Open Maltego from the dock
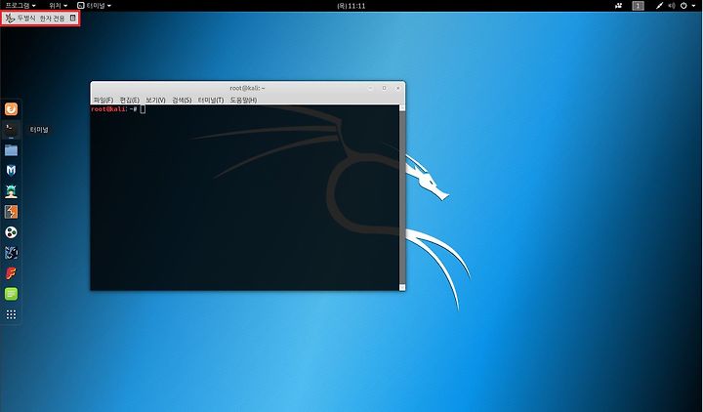The image size is (703, 412). pyautogui.click(x=11, y=232)
